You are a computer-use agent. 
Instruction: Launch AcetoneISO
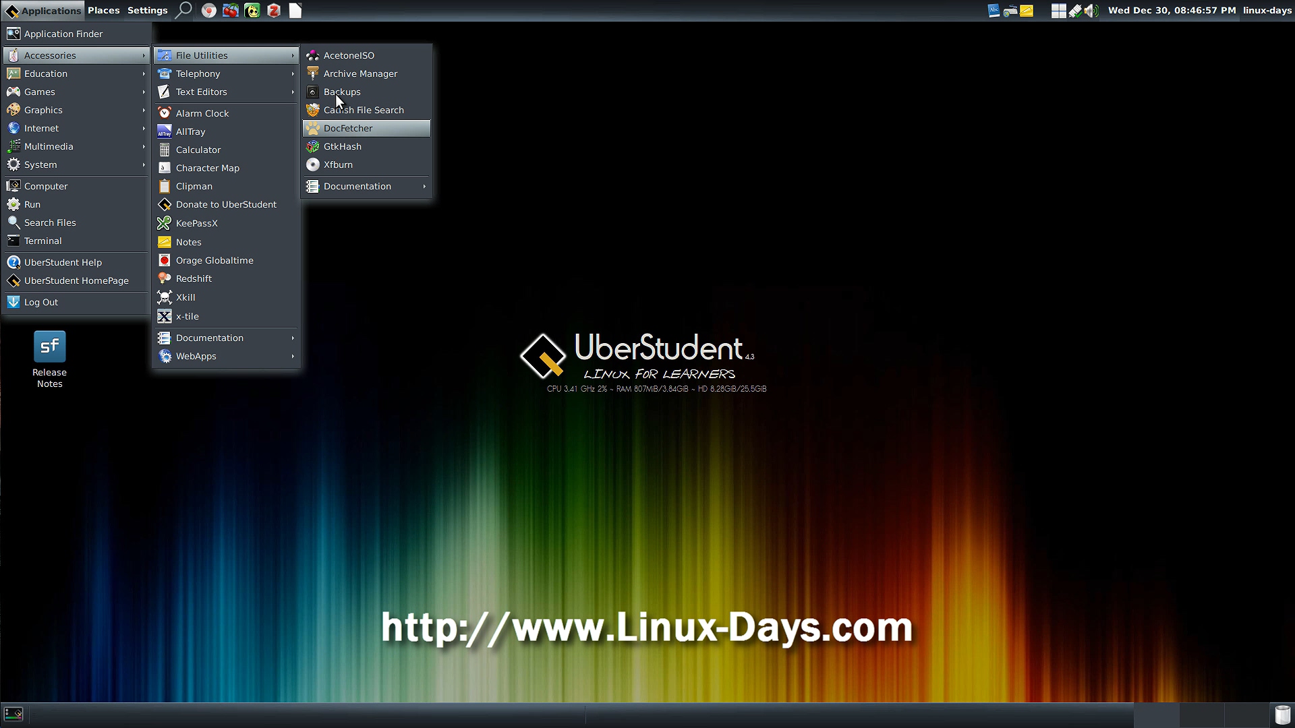coord(367,55)
